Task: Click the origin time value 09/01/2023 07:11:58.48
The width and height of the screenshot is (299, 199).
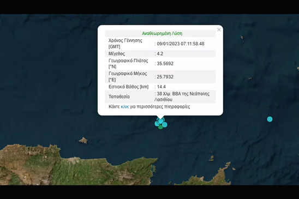Action: point(181,44)
